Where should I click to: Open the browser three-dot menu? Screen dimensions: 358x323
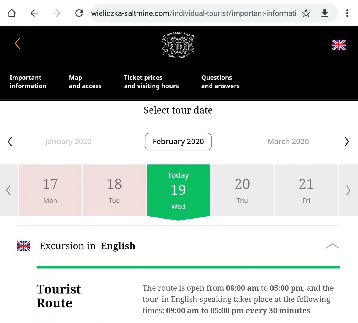click(347, 13)
